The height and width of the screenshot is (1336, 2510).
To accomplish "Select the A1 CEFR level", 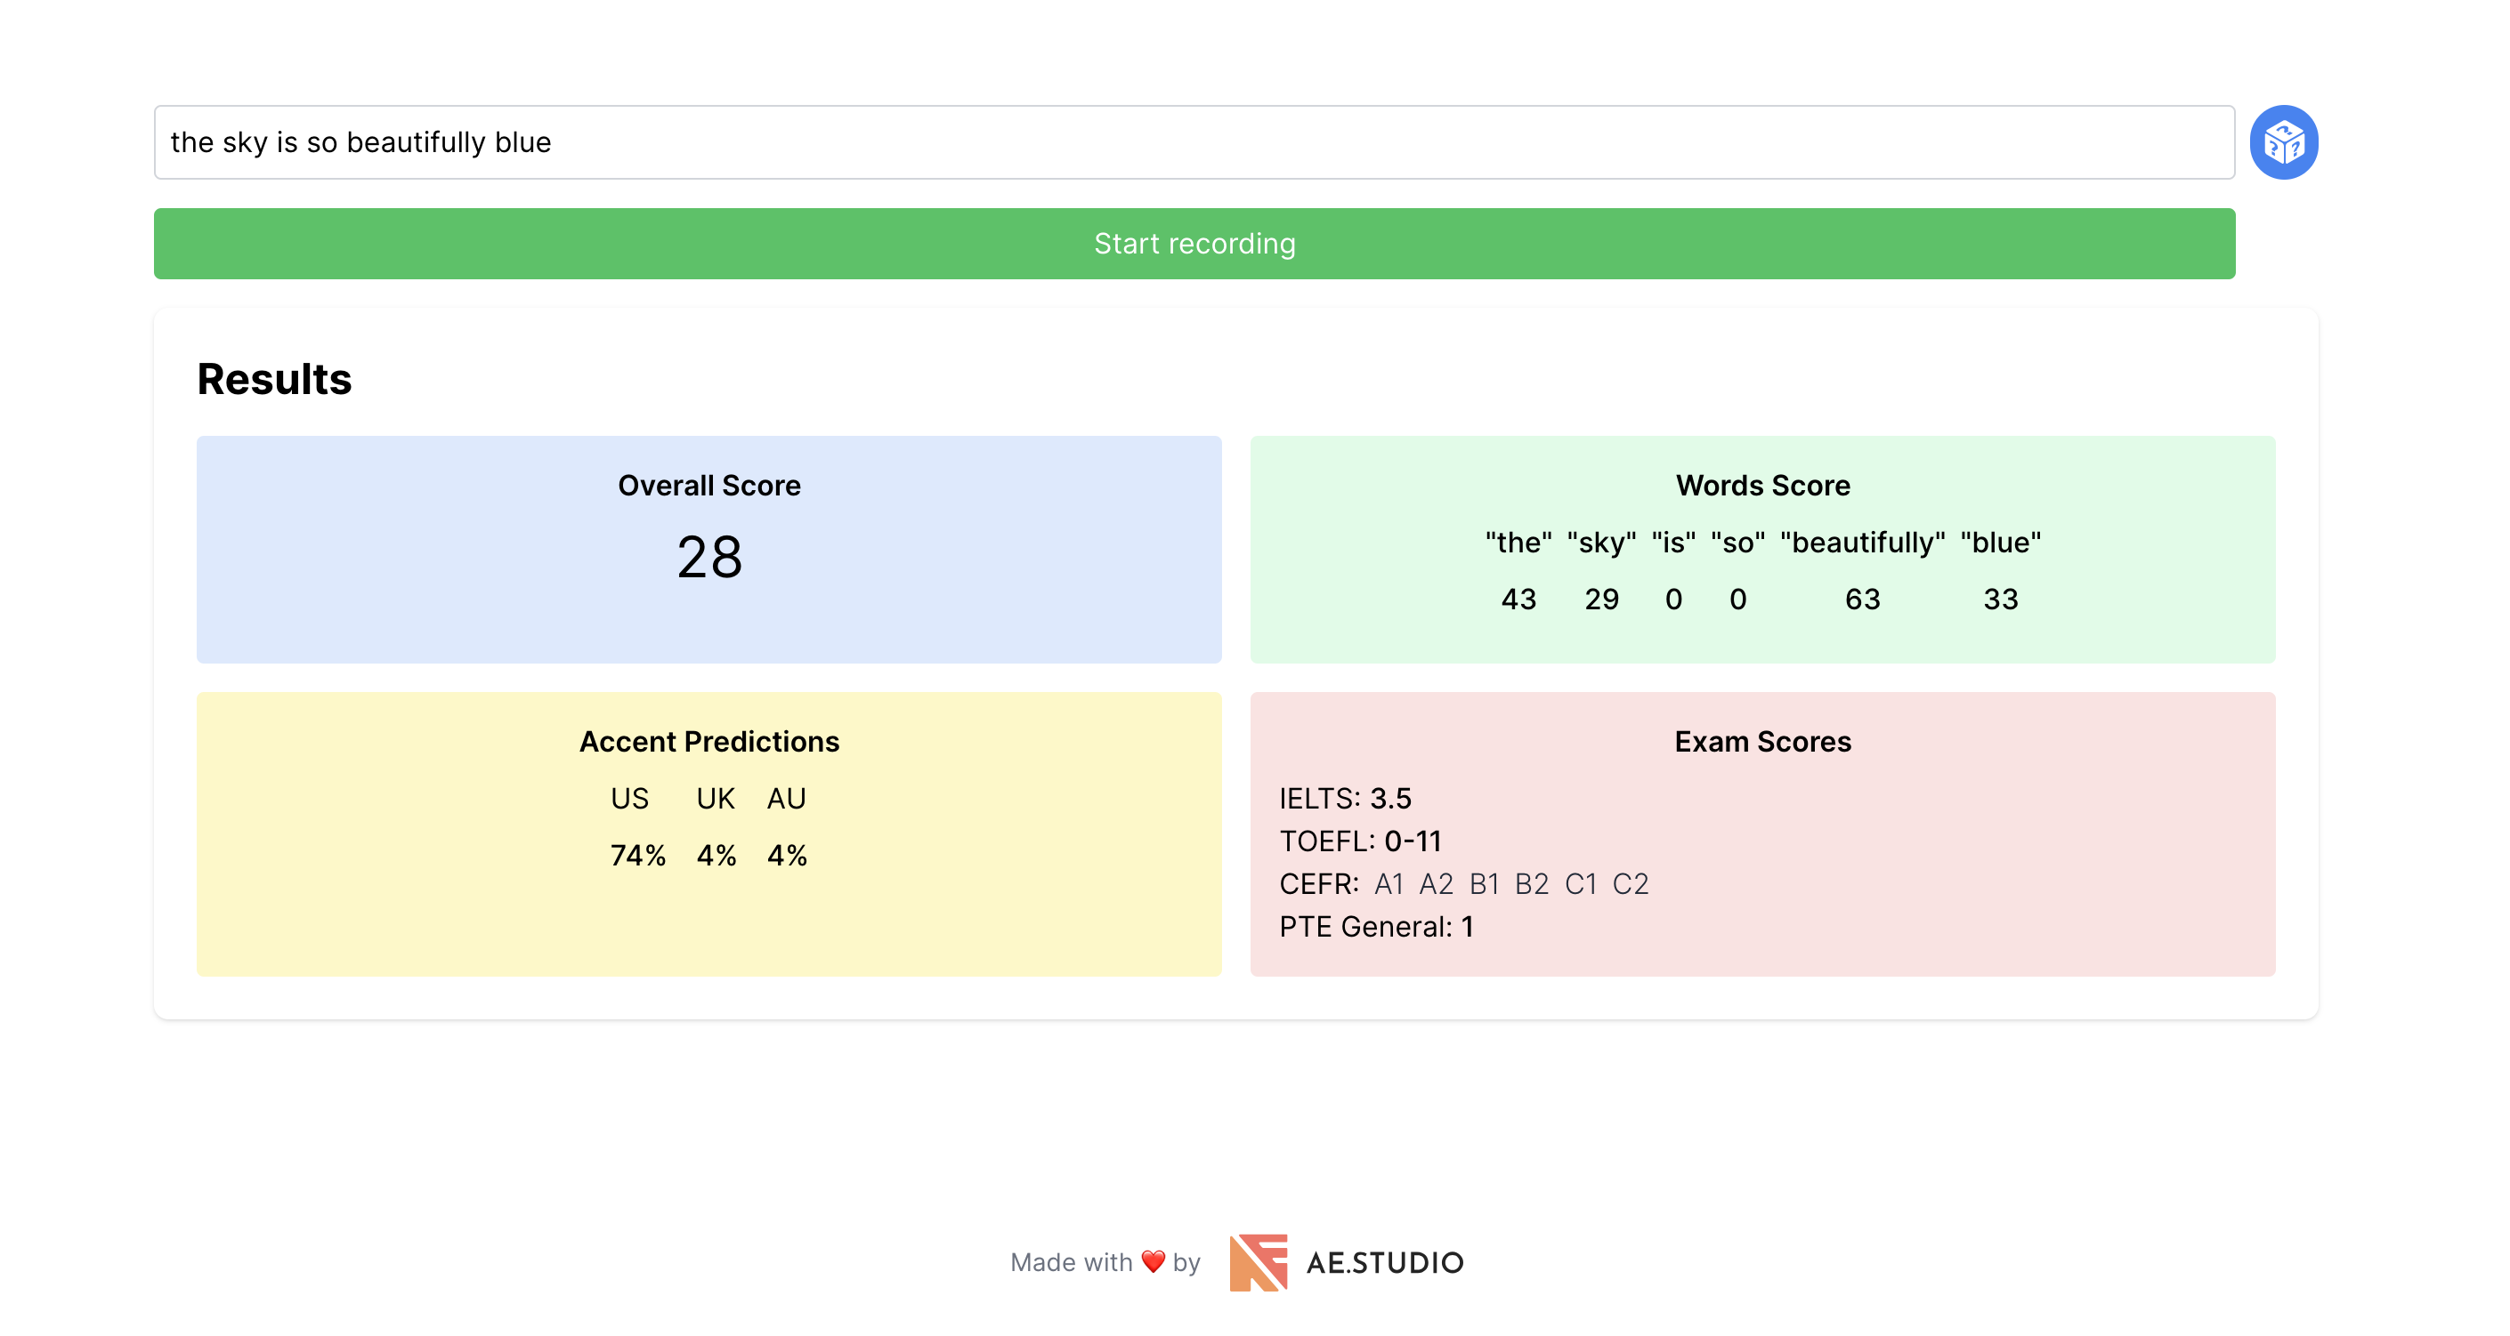I will (x=1389, y=884).
